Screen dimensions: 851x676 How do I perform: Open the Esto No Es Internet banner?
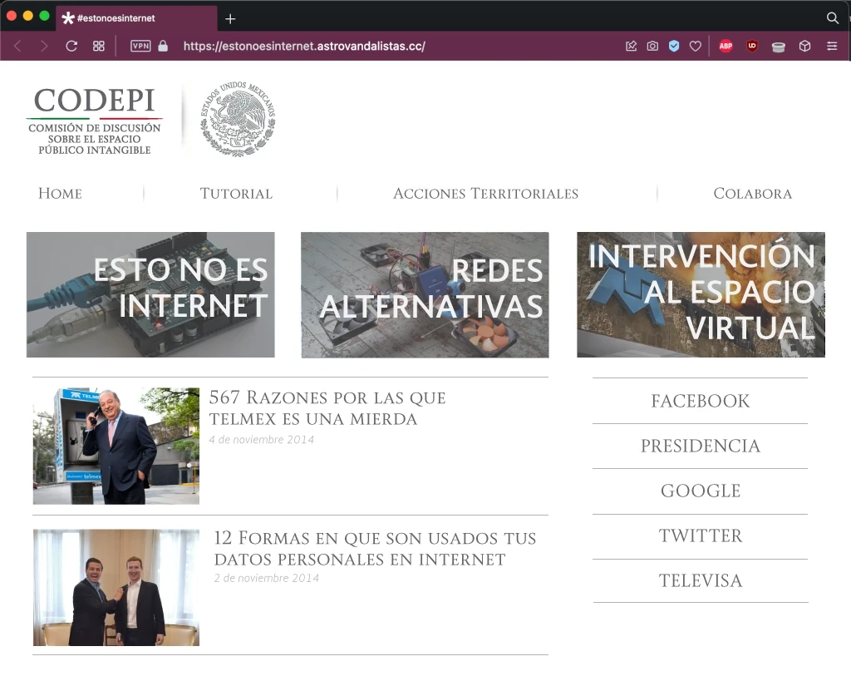[150, 295]
